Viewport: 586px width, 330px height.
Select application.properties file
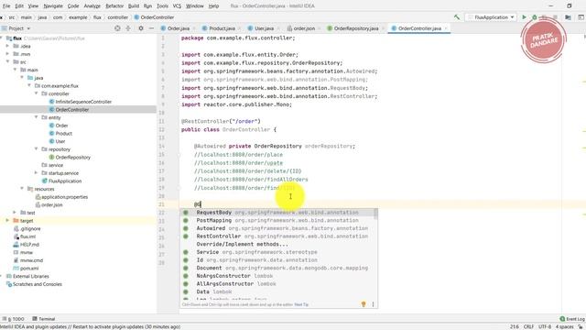(64, 197)
